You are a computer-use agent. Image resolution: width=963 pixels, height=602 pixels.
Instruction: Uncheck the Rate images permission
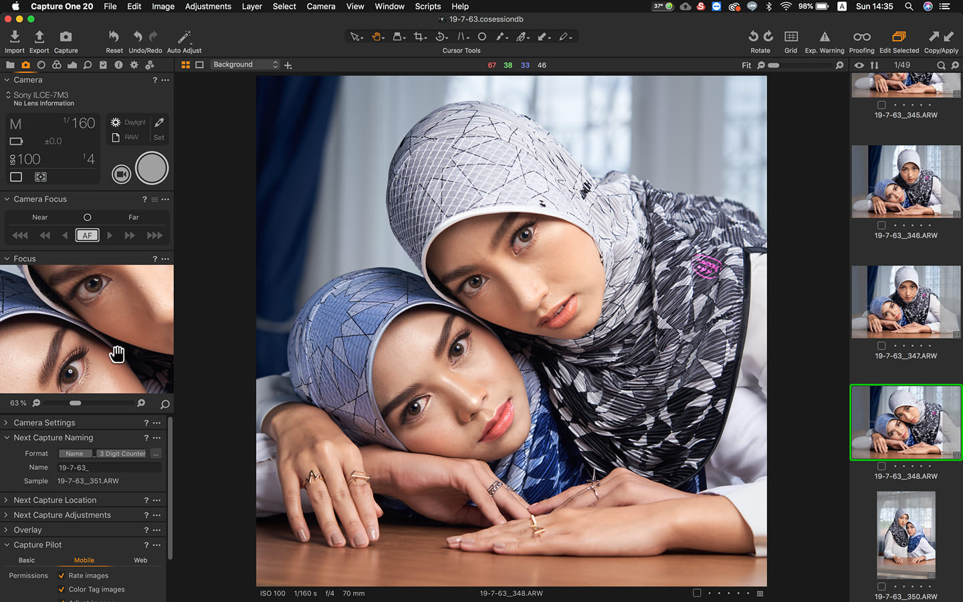[x=62, y=576]
